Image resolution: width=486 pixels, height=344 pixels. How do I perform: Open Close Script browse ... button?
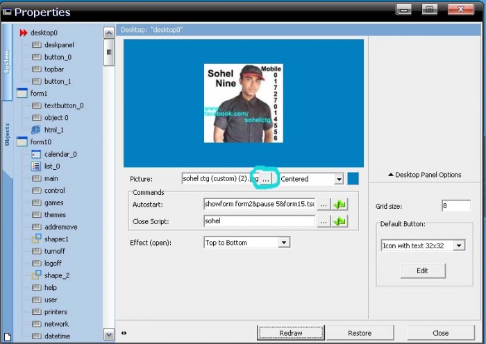pyautogui.click(x=324, y=221)
